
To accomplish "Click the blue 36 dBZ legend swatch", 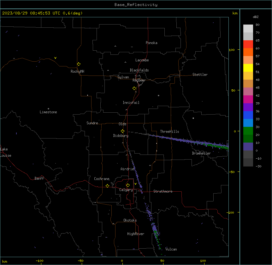I will tap(248, 115).
